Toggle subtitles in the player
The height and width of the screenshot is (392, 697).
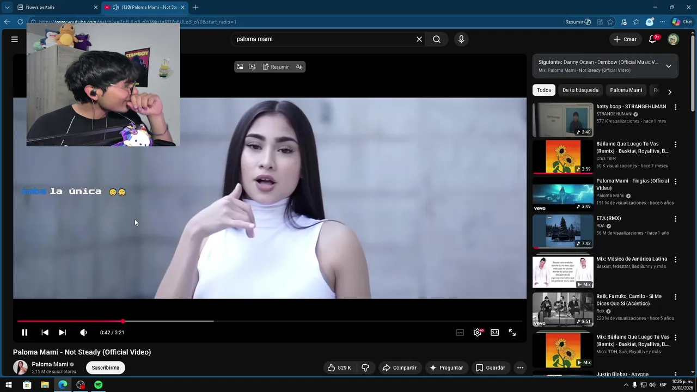460,333
